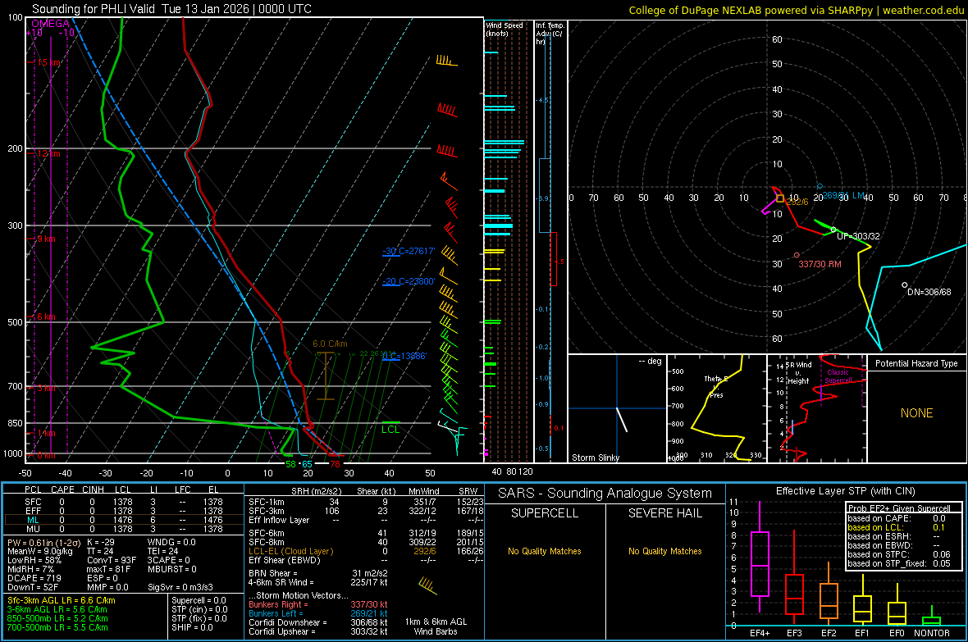The height and width of the screenshot is (642, 968).
Task: Click the Classic Supercell magenta label
Action: 838,376
